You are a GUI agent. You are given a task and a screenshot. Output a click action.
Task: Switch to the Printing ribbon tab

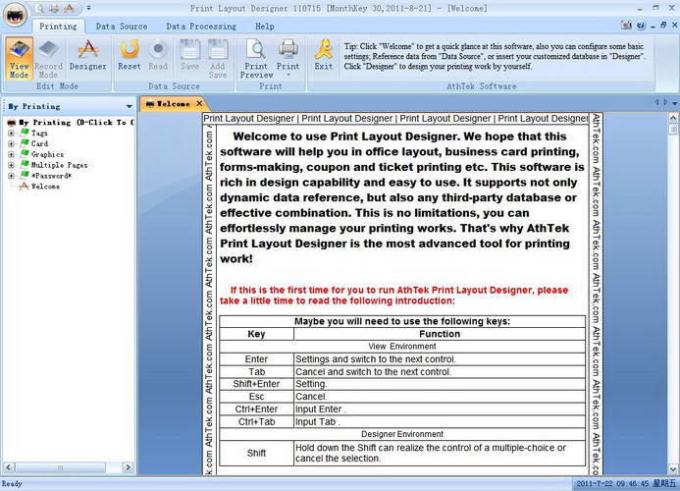(58, 27)
